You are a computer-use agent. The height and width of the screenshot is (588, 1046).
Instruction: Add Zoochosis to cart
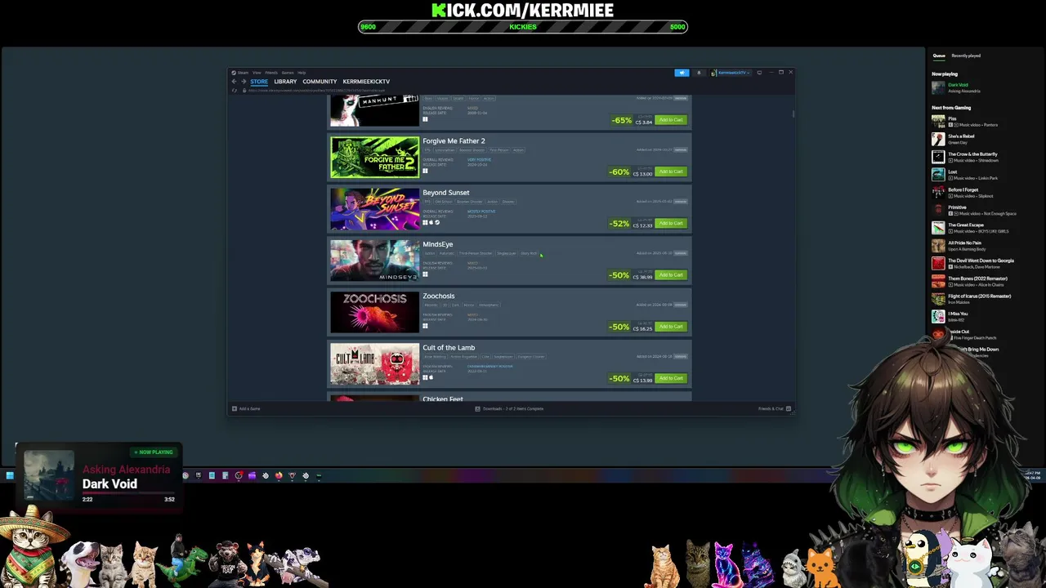click(671, 327)
